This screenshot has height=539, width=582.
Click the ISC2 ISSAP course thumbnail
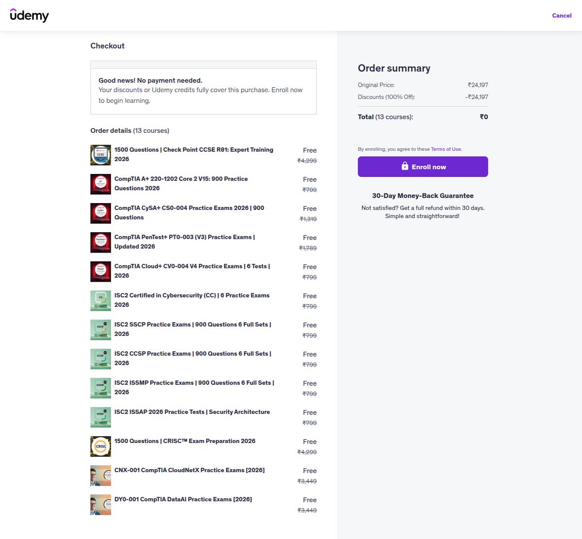101,417
